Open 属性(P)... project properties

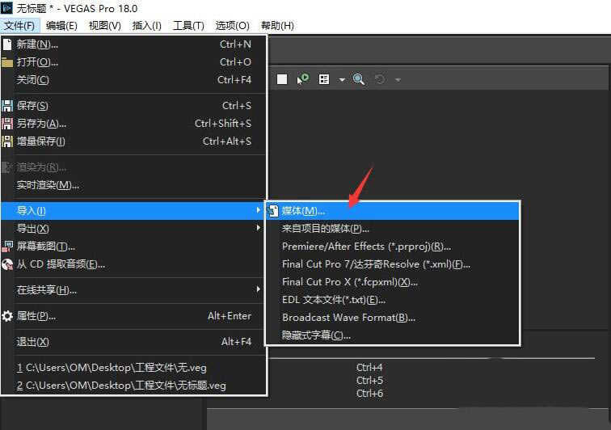(x=133, y=316)
